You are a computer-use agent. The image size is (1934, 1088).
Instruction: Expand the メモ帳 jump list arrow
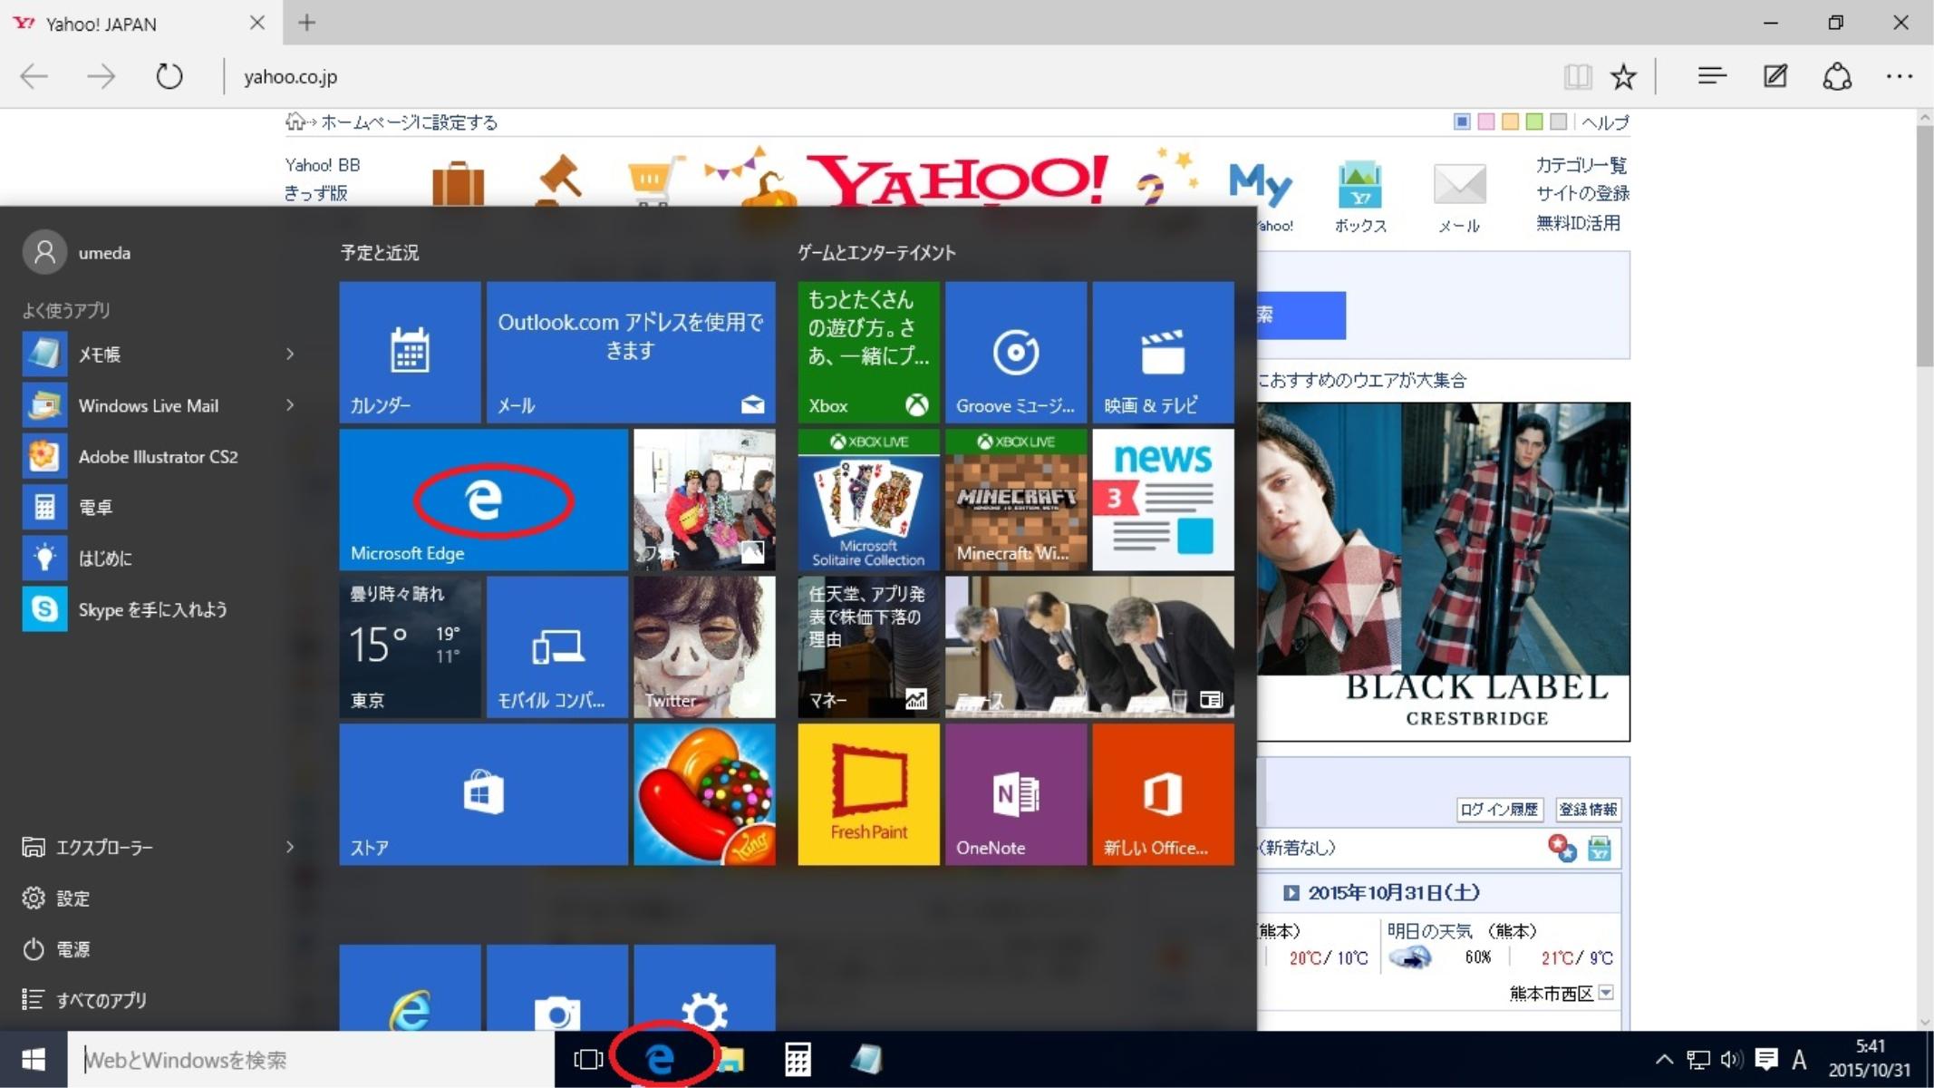[290, 354]
